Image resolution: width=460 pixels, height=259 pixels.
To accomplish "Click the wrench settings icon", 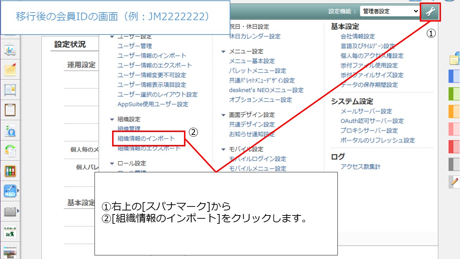I will pyautogui.click(x=430, y=11).
